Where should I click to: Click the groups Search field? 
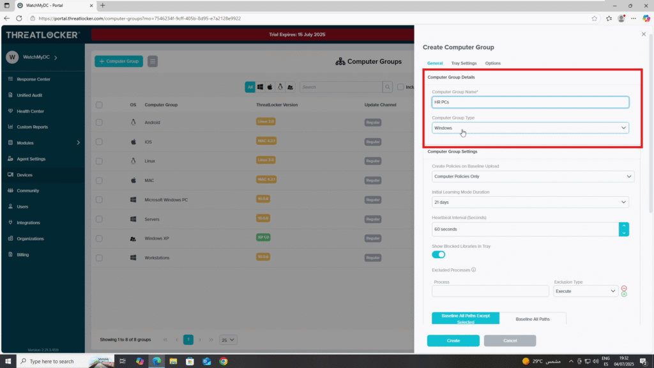341,87
